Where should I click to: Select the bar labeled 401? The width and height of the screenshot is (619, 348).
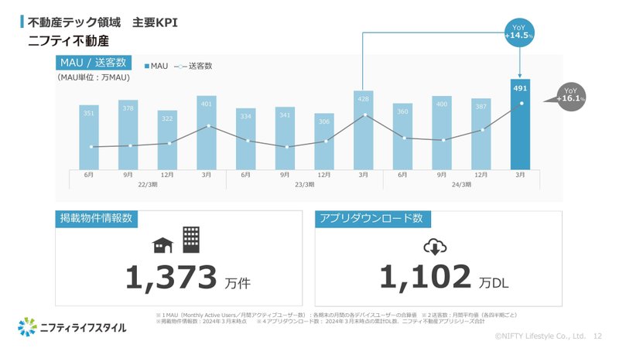pyautogui.click(x=207, y=132)
